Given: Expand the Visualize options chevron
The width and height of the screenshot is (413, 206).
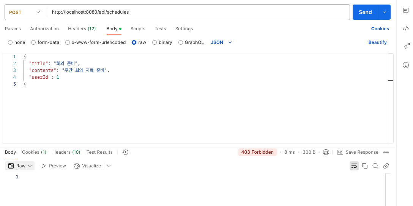Looking at the screenshot, I should [x=109, y=166].
